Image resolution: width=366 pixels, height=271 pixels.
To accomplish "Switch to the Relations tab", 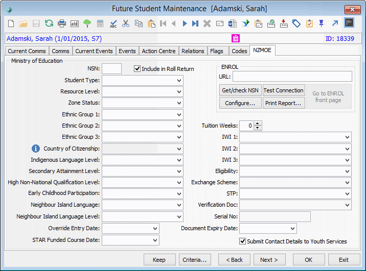I will click(x=193, y=51).
